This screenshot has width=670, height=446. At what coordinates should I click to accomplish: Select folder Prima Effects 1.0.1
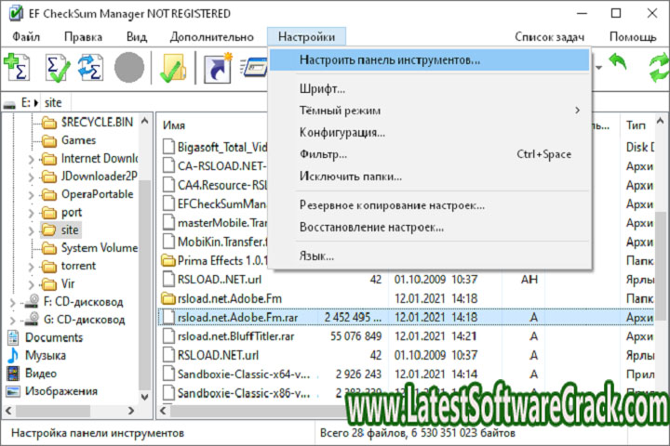pos(215,261)
